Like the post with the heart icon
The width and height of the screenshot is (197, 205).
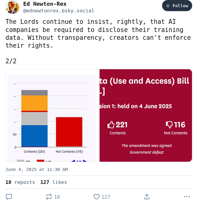pos(96,197)
